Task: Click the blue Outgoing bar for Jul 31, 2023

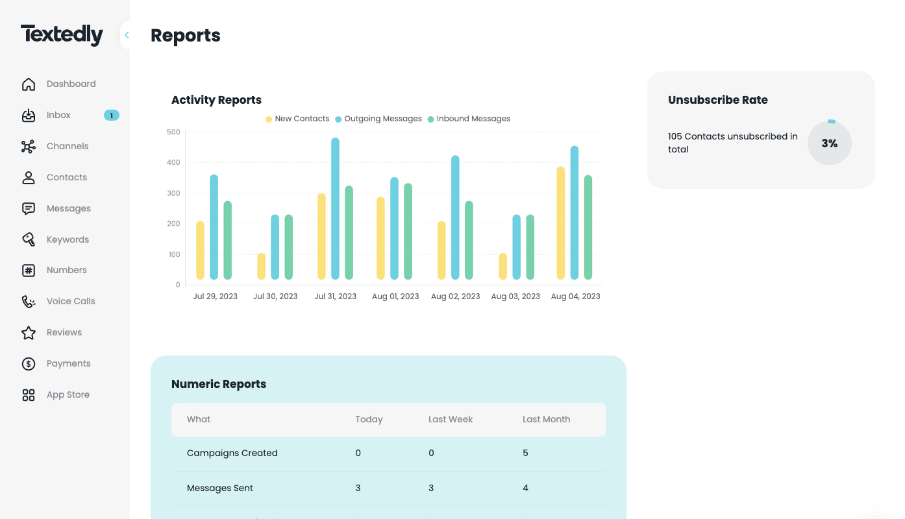Action: coord(335,208)
